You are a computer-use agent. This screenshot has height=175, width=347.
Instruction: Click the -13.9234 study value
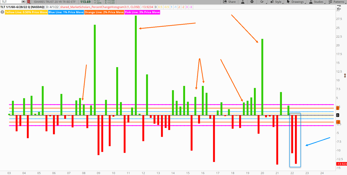tap(147, 6)
